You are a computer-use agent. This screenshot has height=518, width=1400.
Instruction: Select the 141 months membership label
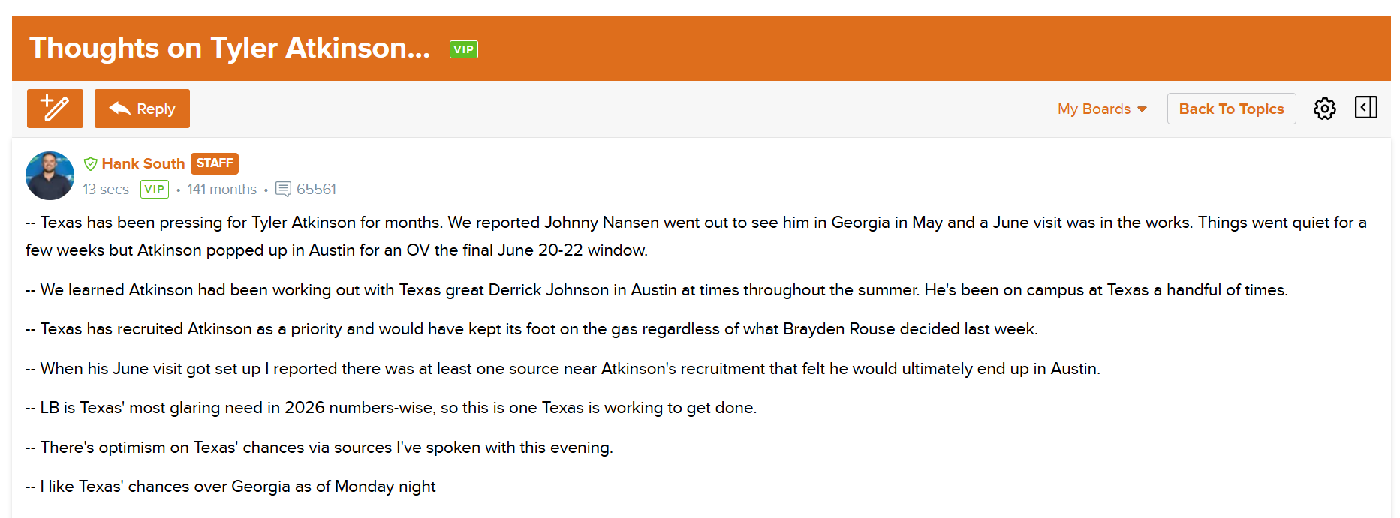tap(222, 189)
